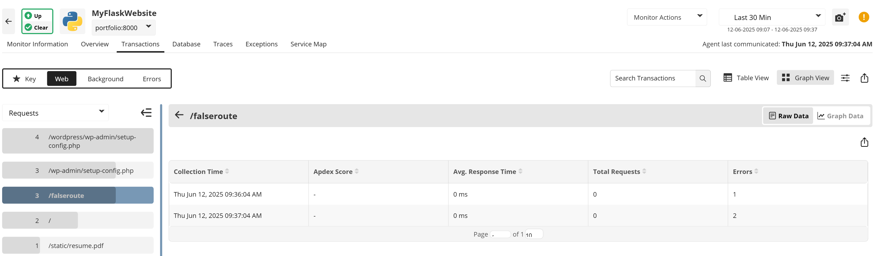875x256 pixels.
Task: Open the Database tab
Action: click(x=186, y=44)
